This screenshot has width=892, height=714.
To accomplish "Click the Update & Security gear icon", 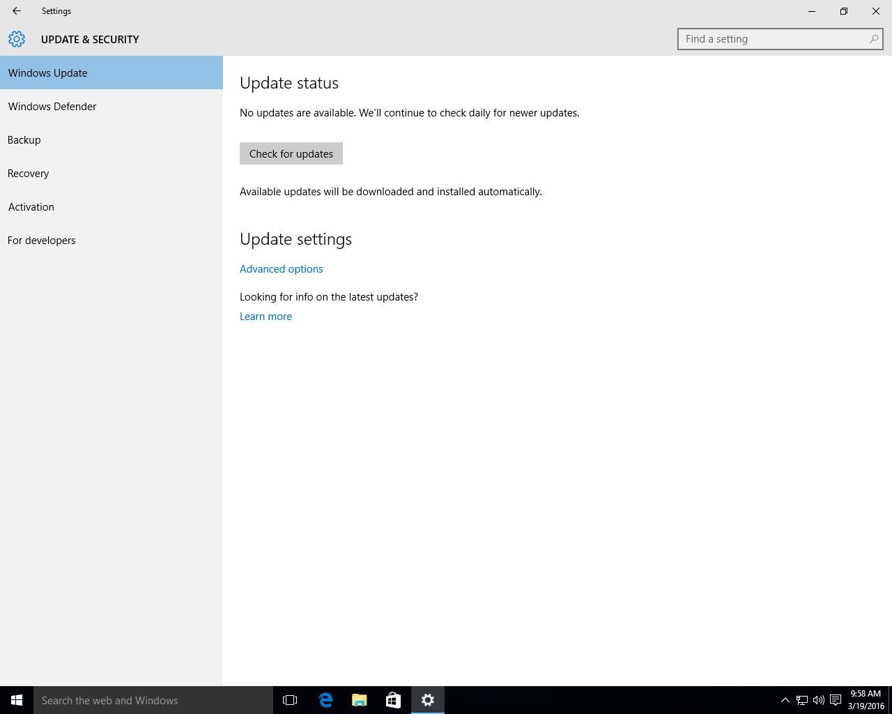I will coord(17,39).
